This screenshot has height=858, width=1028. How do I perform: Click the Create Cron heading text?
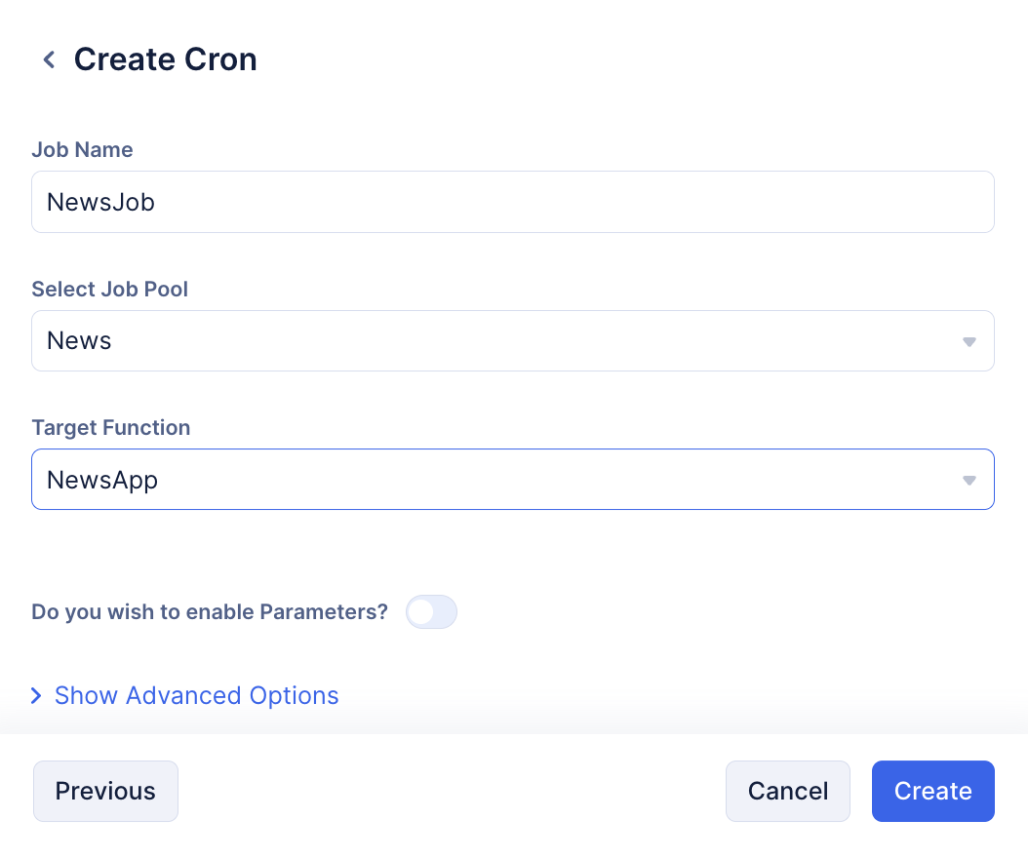point(165,59)
